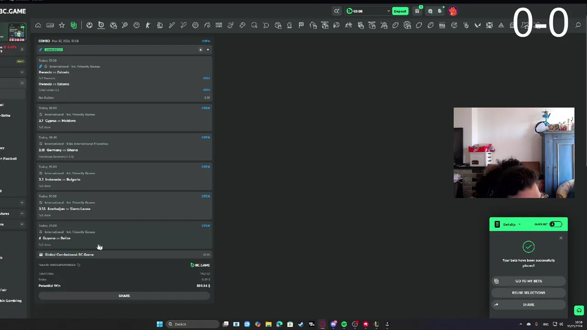
Task: Click the BC.GAME logo
Action: point(12,11)
